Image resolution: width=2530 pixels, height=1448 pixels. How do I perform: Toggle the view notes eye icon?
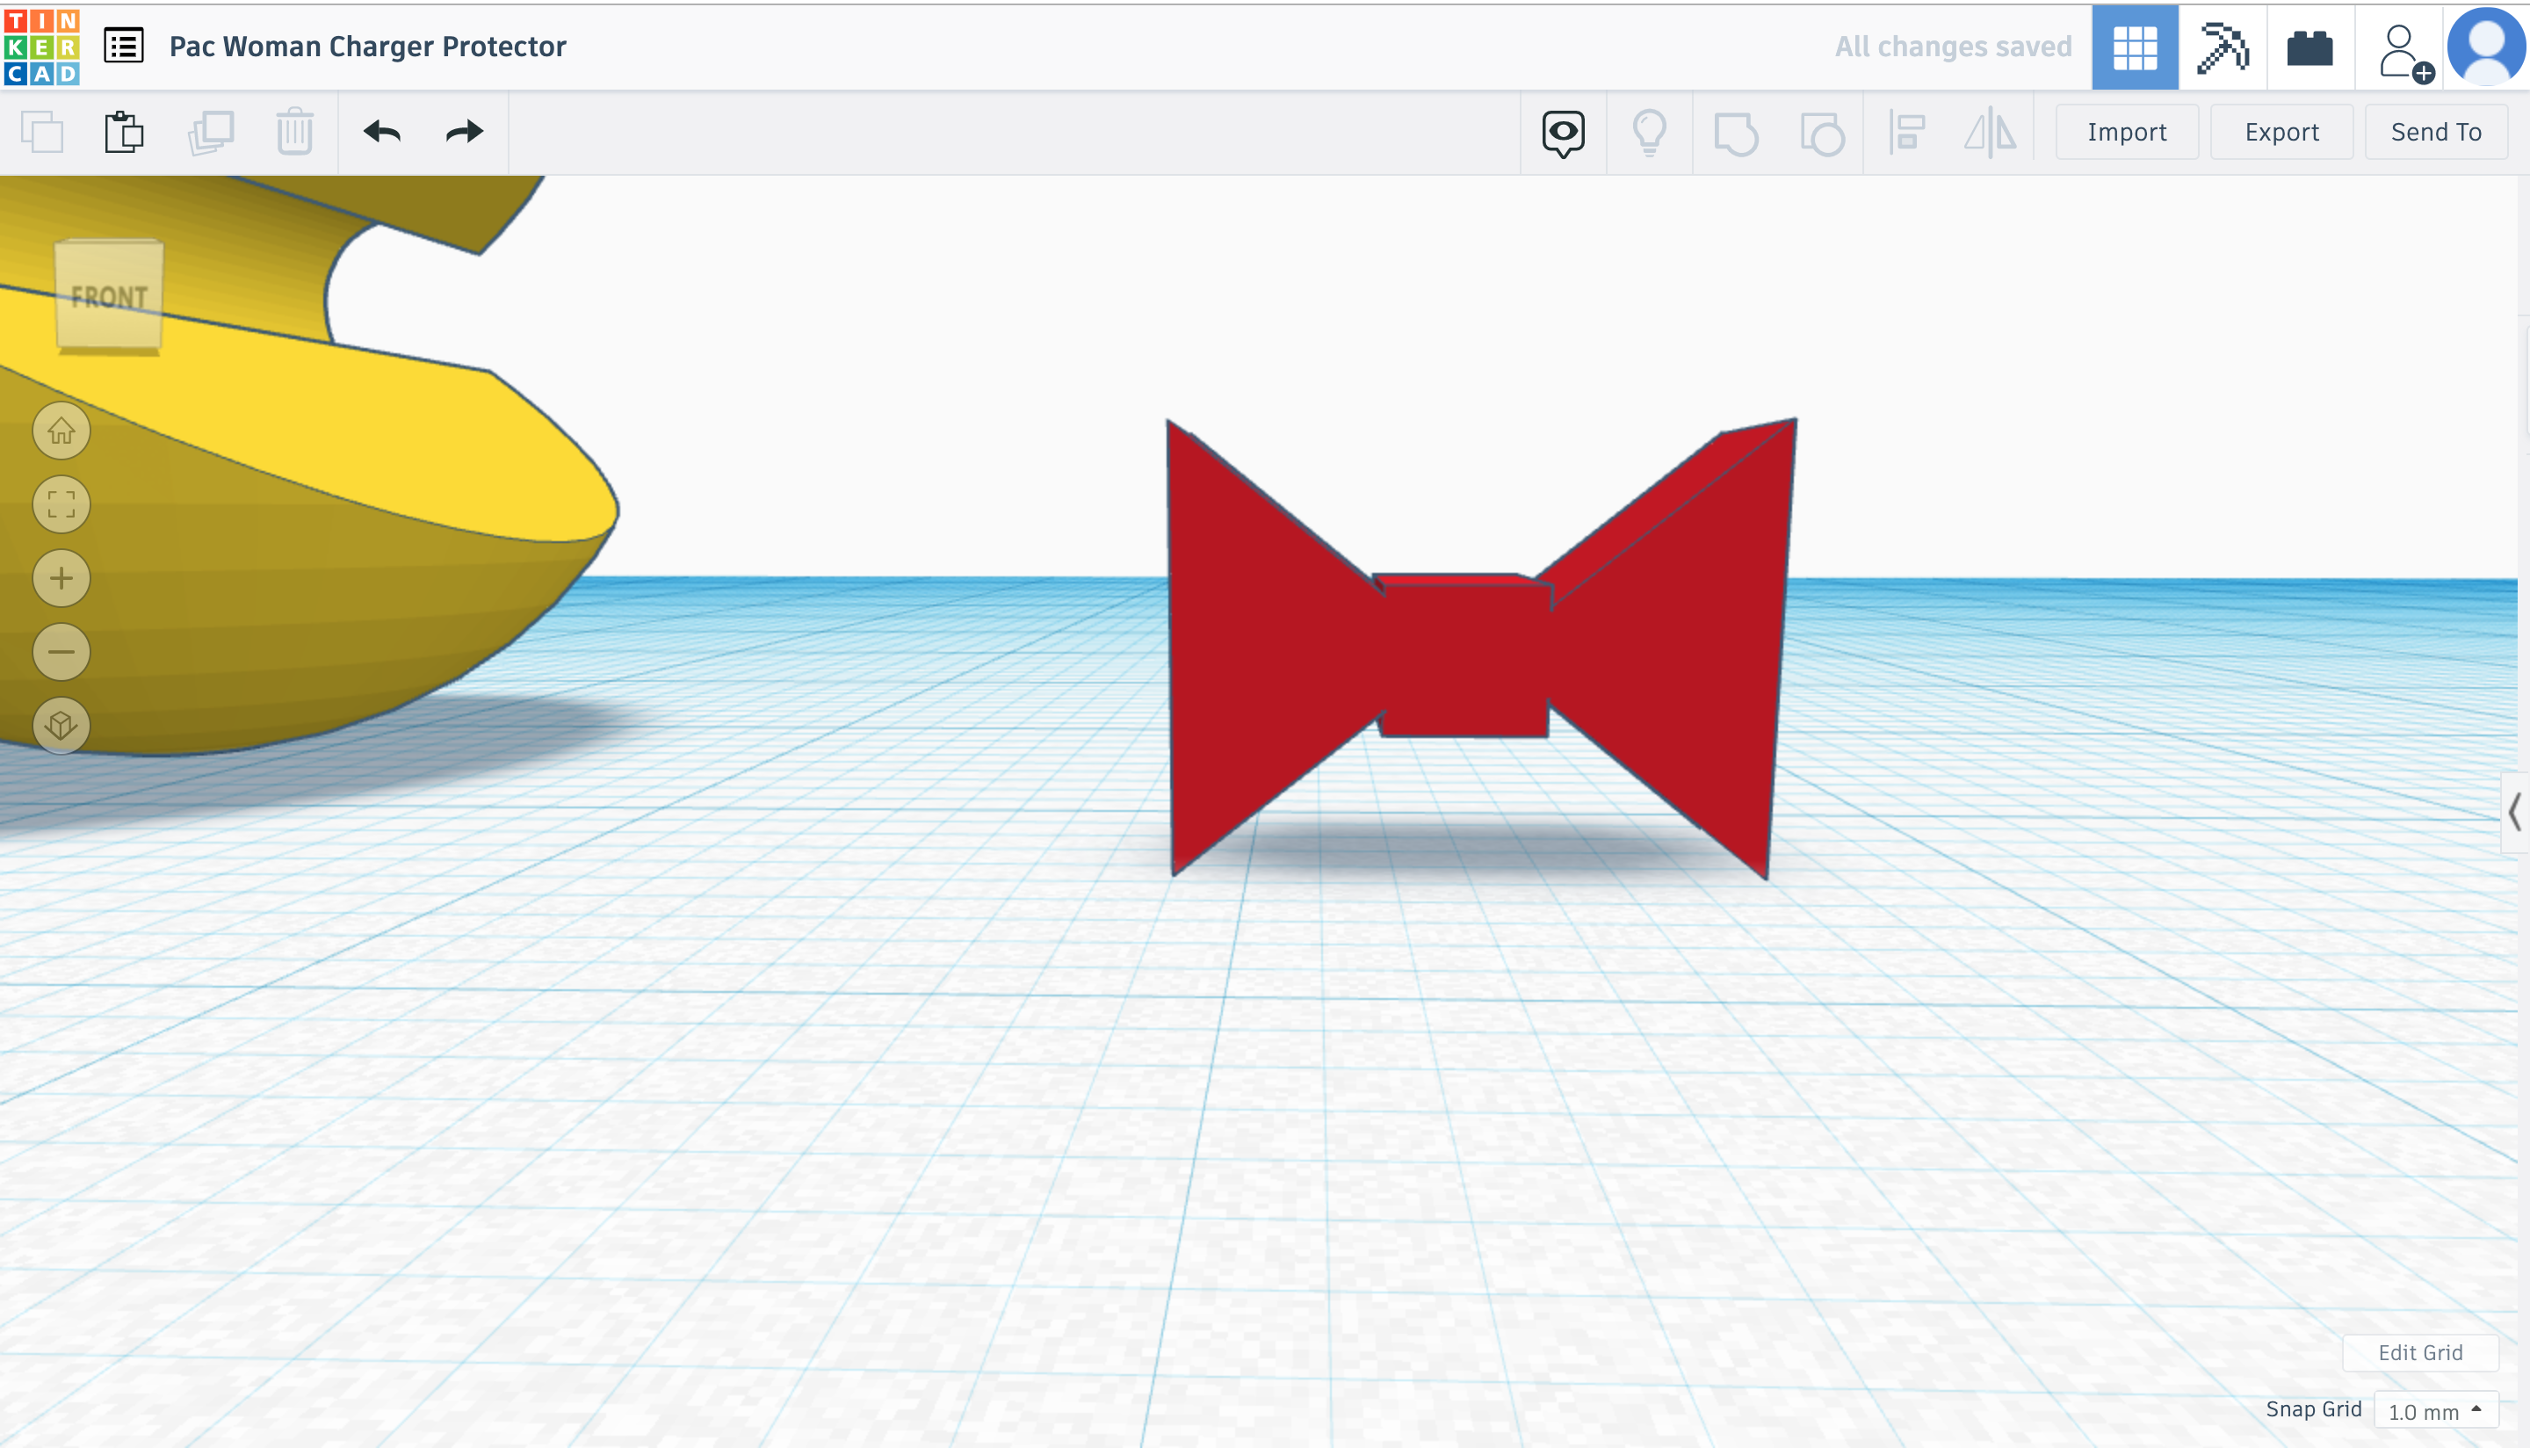coord(1563,133)
